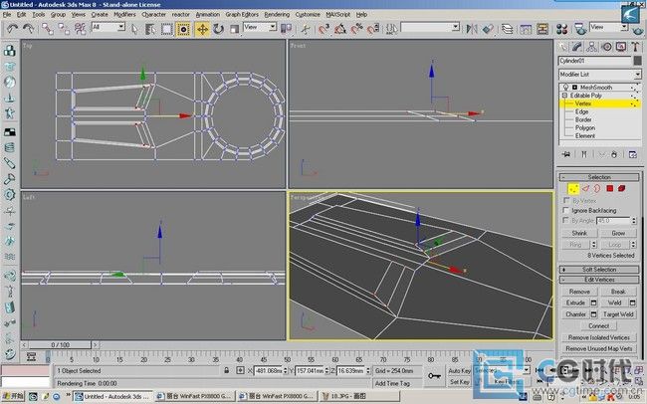The height and width of the screenshot is (404, 647).
Task: Click the Remove Isolated Vertices button
Action: click(x=598, y=337)
